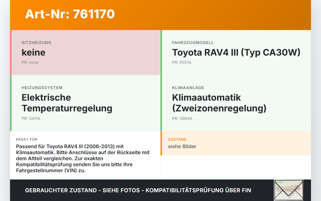Screen dimensions: 321x201
Task: Click 'Toyota RAV4 III (Typ CA30W)' value
Action: [x=236, y=52]
